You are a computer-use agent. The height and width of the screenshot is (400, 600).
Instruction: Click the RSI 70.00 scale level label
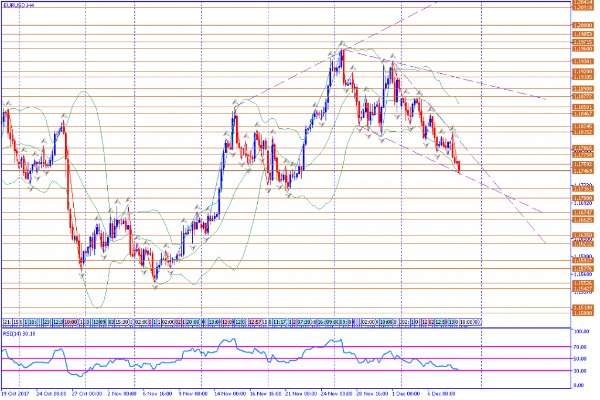580,347
